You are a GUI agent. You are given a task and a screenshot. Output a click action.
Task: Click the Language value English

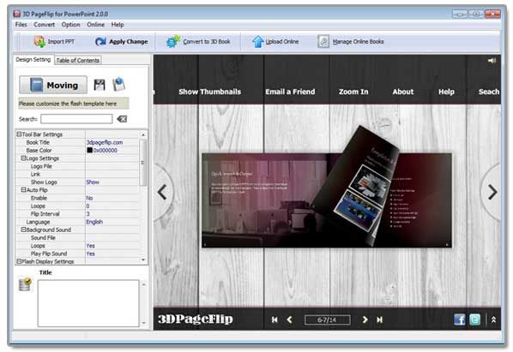94,222
